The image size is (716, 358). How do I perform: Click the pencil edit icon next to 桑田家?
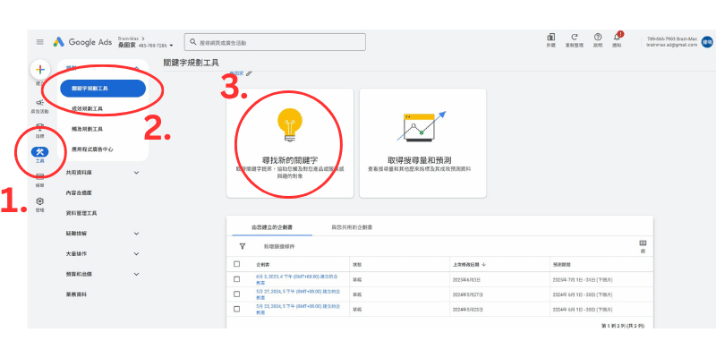pyautogui.click(x=249, y=73)
